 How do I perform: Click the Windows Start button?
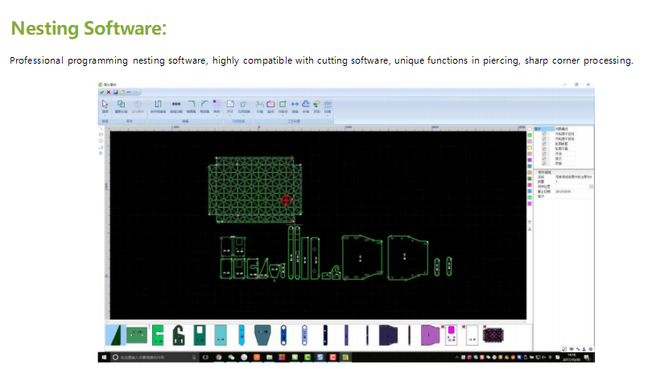pyautogui.click(x=103, y=357)
